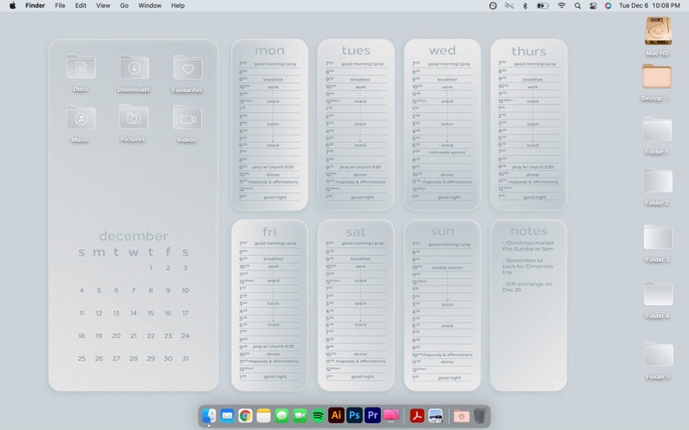This screenshot has width=689, height=430.
Task: Open Google Chrome in the Dock
Action: (246, 415)
